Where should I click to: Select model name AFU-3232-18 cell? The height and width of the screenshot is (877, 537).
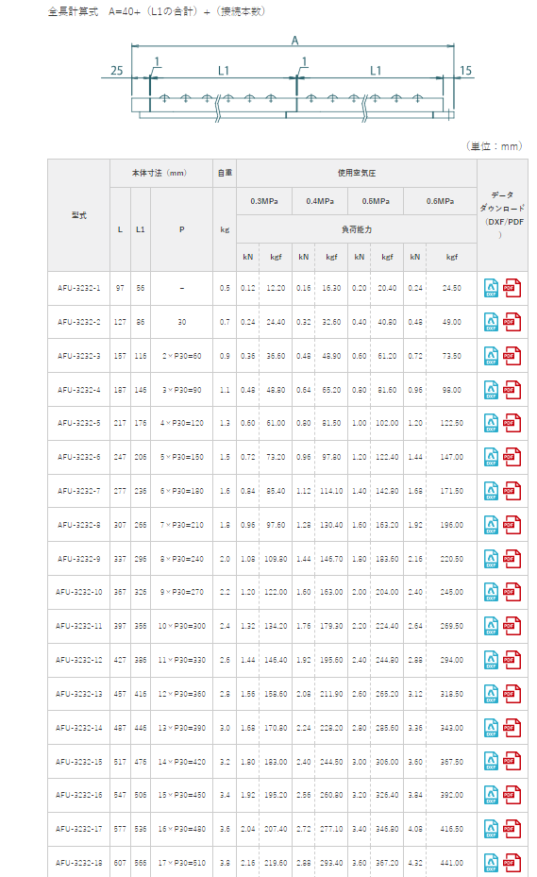(x=79, y=863)
